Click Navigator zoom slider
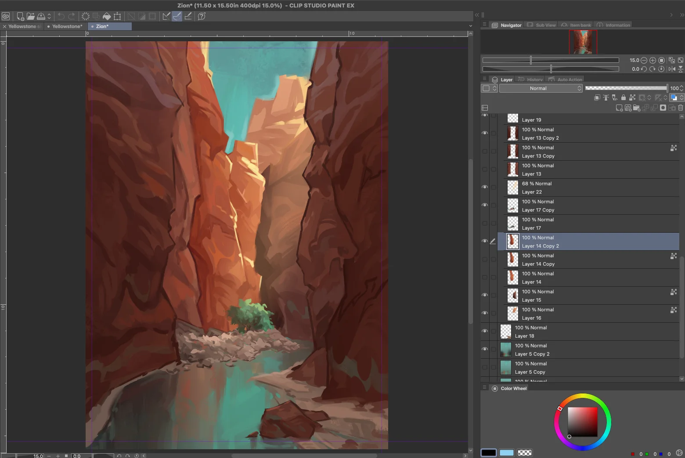The width and height of the screenshot is (685, 458). [x=551, y=60]
